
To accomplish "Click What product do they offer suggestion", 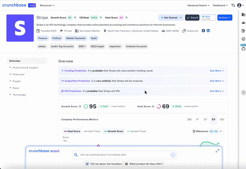I will pyautogui.click(x=144, y=164).
